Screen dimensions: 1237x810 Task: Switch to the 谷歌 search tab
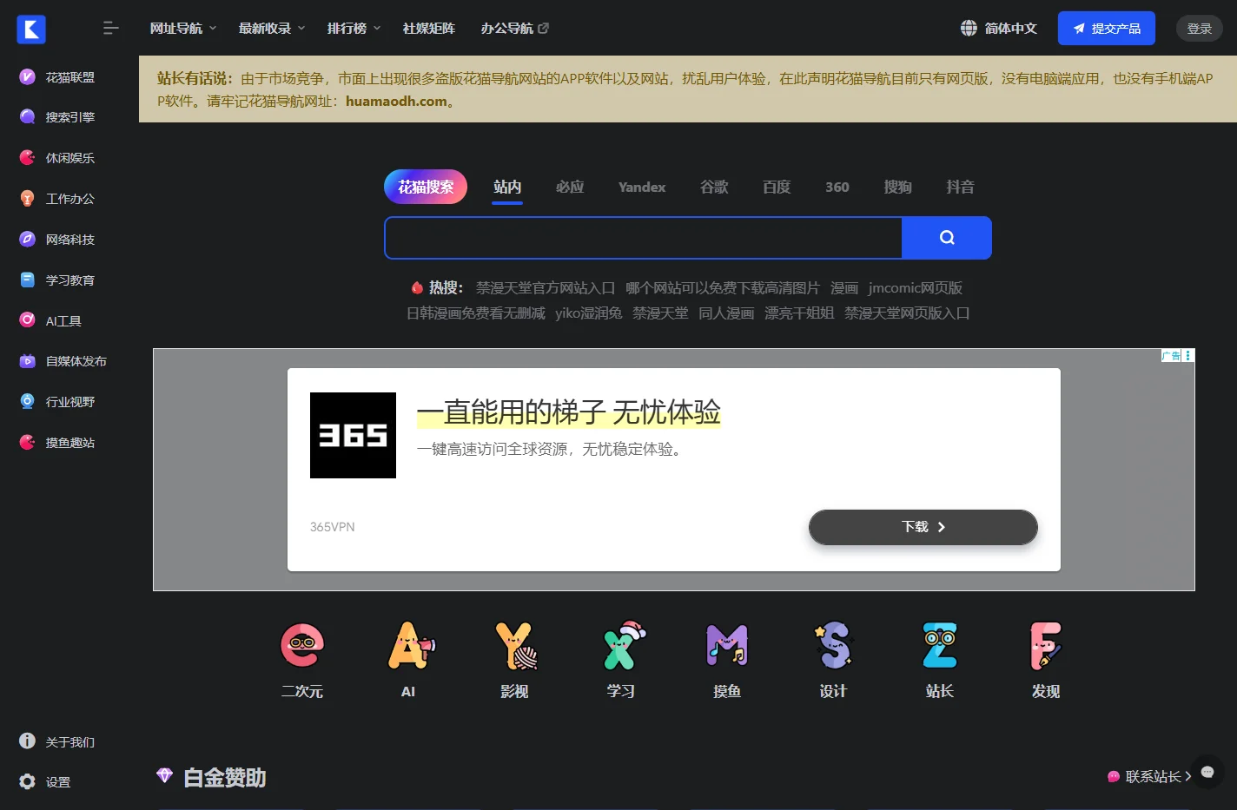[x=714, y=187]
